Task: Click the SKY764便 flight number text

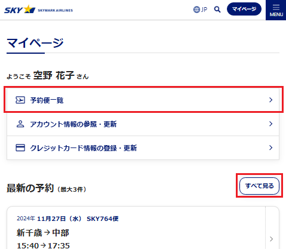Action: [103, 219]
